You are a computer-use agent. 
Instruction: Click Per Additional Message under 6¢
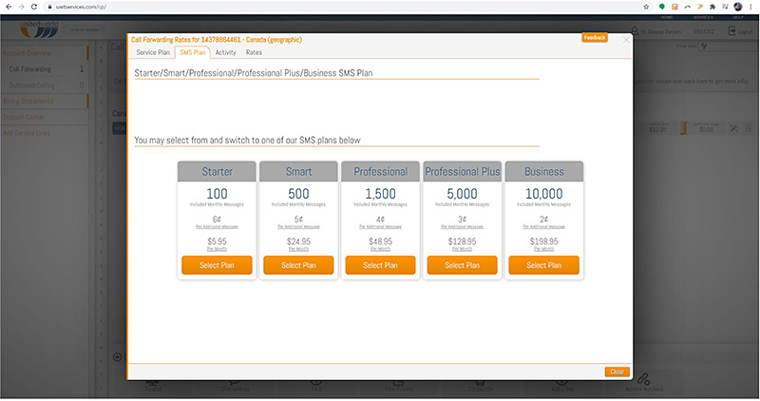coord(217,227)
